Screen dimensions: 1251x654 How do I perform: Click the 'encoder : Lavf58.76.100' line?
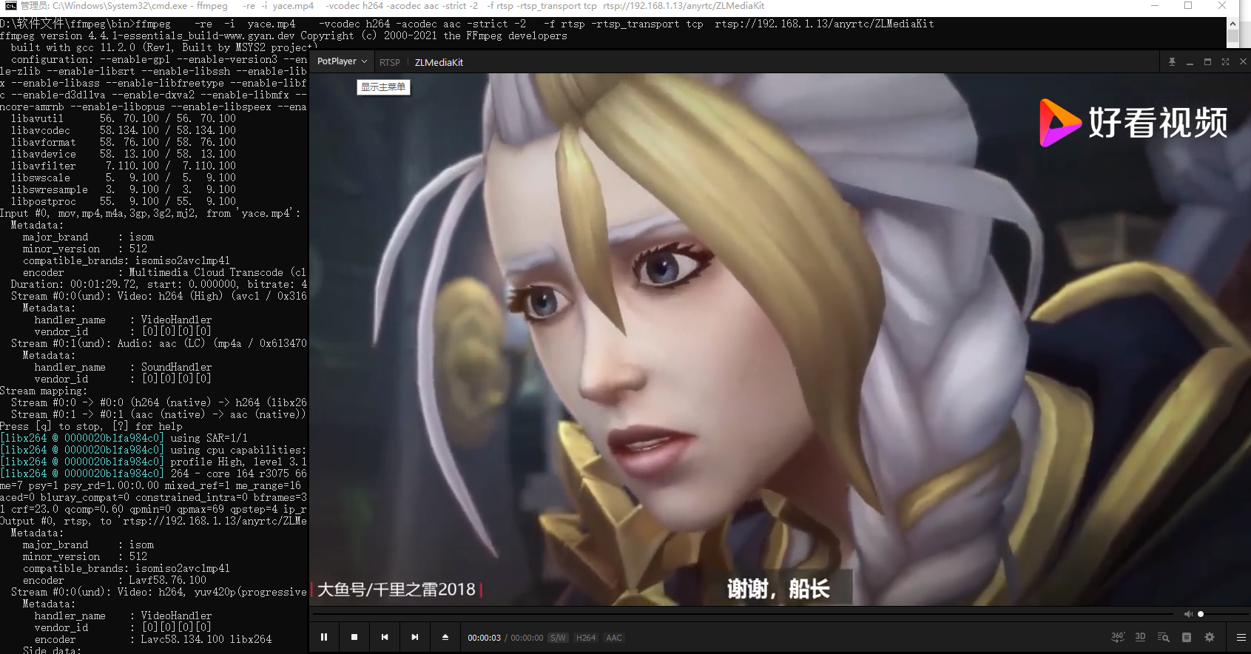[x=115, y=580]
